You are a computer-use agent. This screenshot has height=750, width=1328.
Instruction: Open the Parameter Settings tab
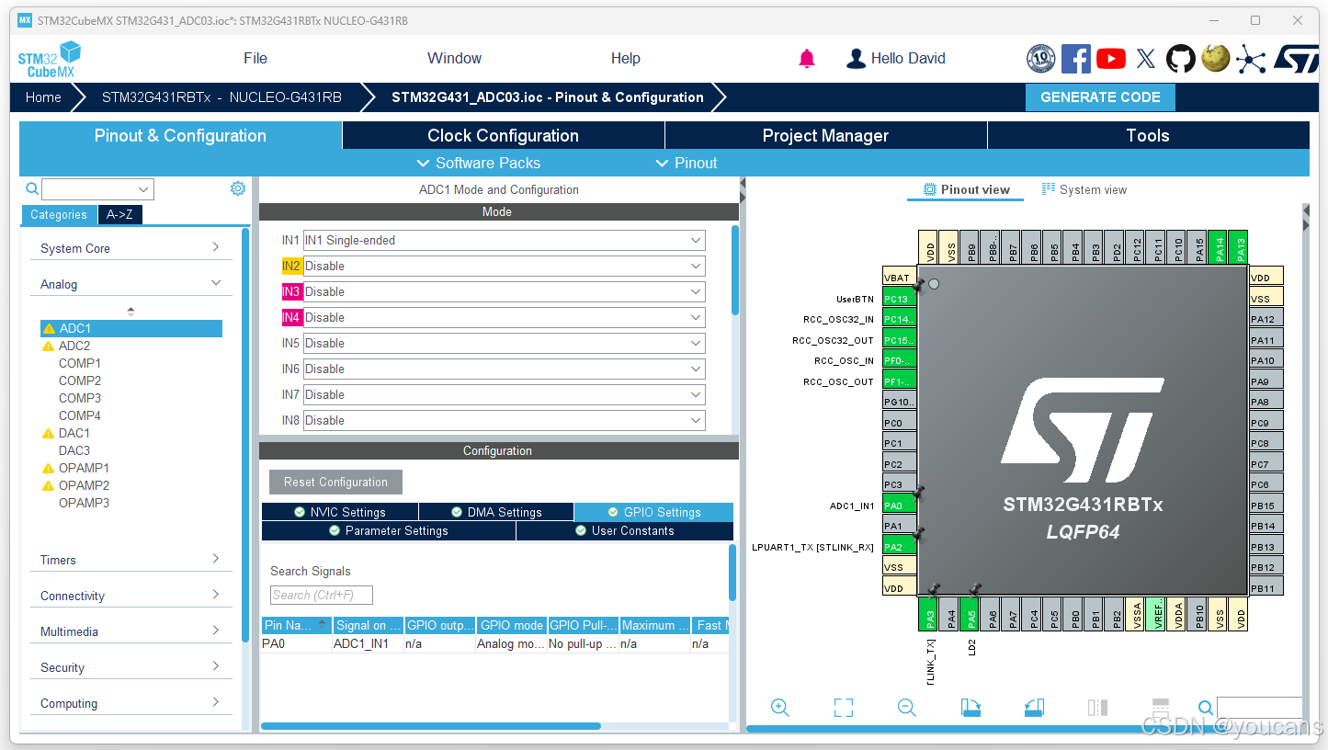[x=389, y=530]
